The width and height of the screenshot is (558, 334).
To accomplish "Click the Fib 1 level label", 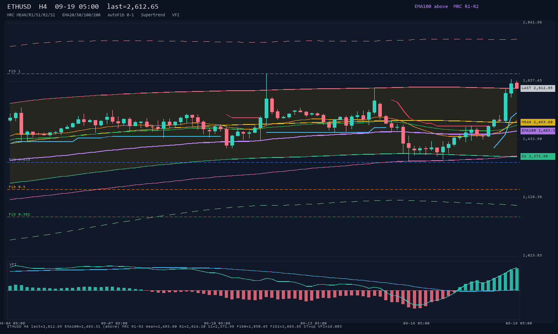I will tap(15, 71).
